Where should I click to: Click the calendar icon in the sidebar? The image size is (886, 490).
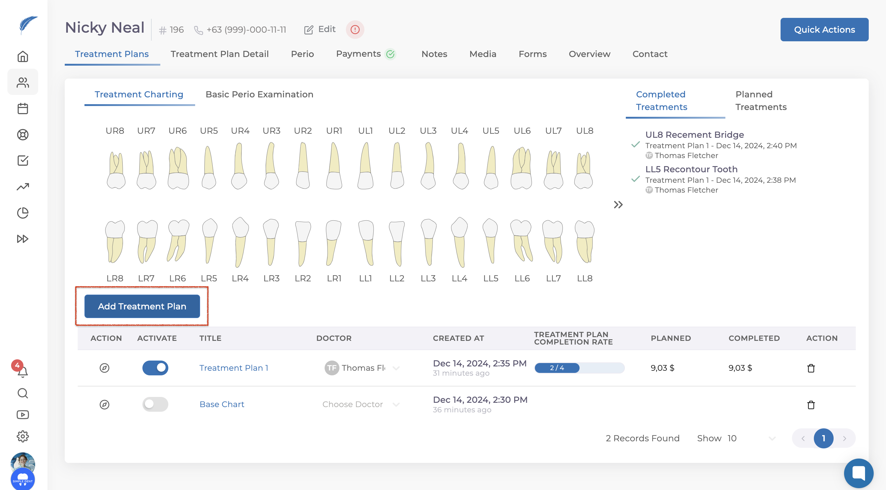coord(23,109)
